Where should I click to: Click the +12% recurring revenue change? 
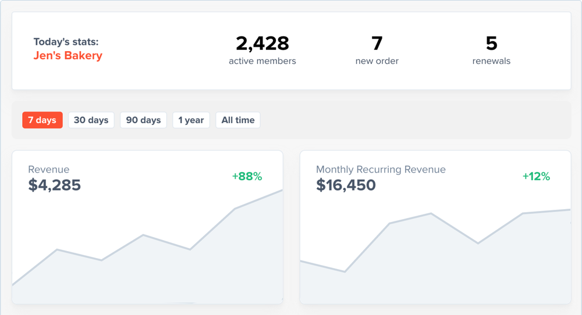537,177
